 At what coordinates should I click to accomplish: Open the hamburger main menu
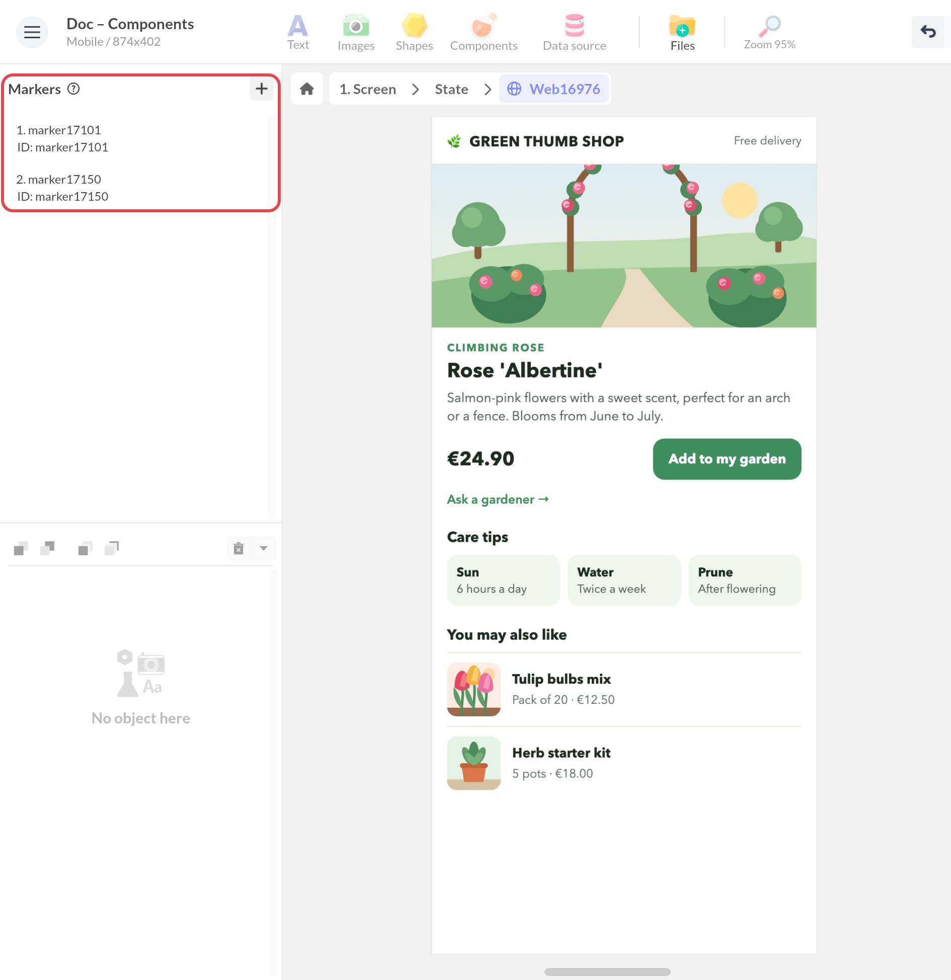pos(32,32)
